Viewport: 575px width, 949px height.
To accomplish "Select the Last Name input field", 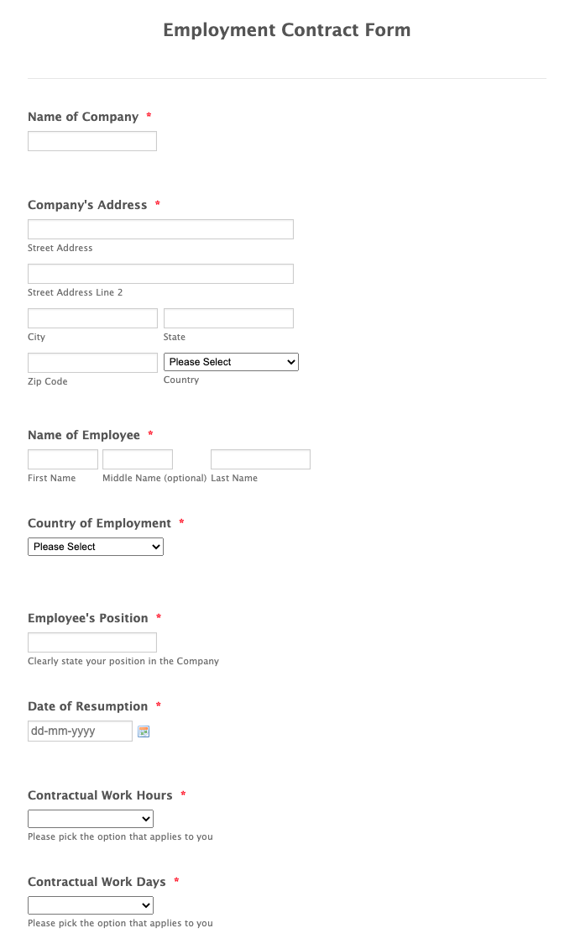I will (260, 459).
